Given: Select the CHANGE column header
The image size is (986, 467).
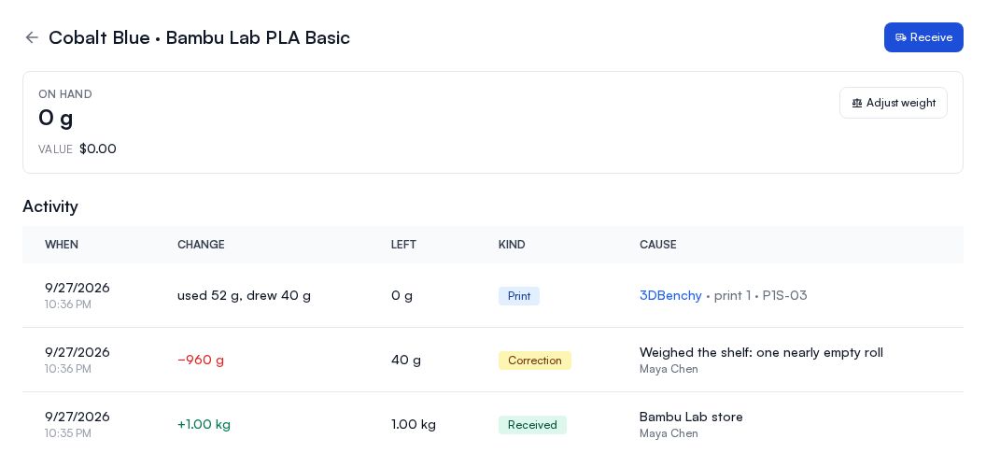Looking at the screenshot, I should (x=201, y=245).
